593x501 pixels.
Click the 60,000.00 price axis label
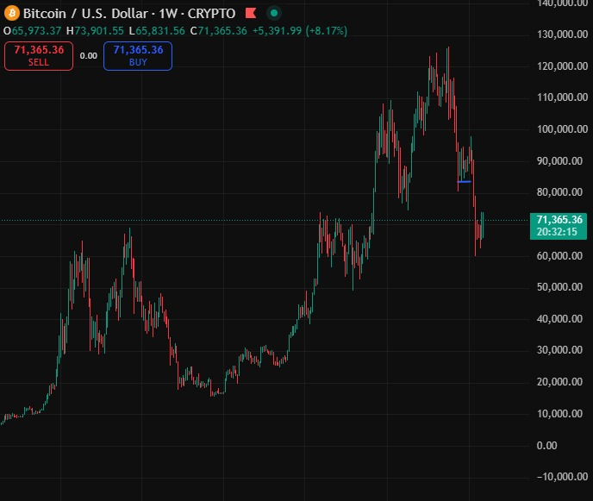pos(559,256)
